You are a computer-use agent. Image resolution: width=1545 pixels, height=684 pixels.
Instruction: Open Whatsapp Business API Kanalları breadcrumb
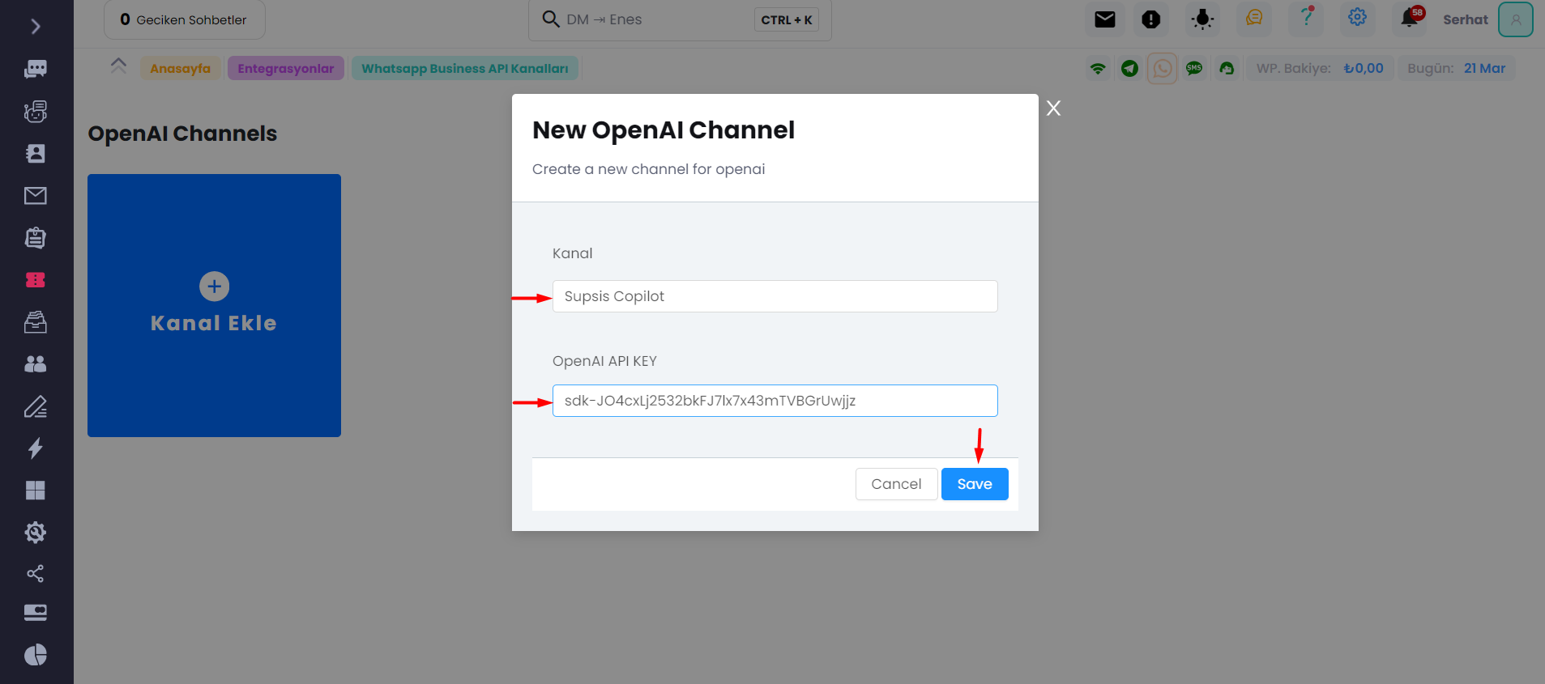[x=465, y=69]
